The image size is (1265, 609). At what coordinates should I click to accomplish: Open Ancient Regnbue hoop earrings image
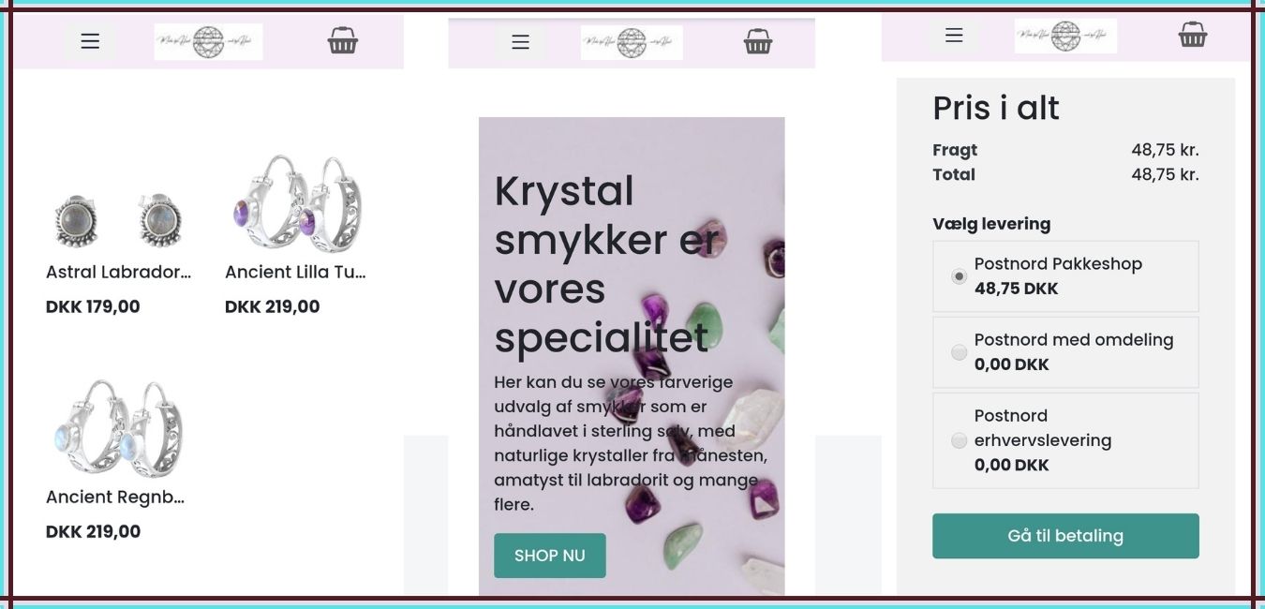[x=118, y=427]
